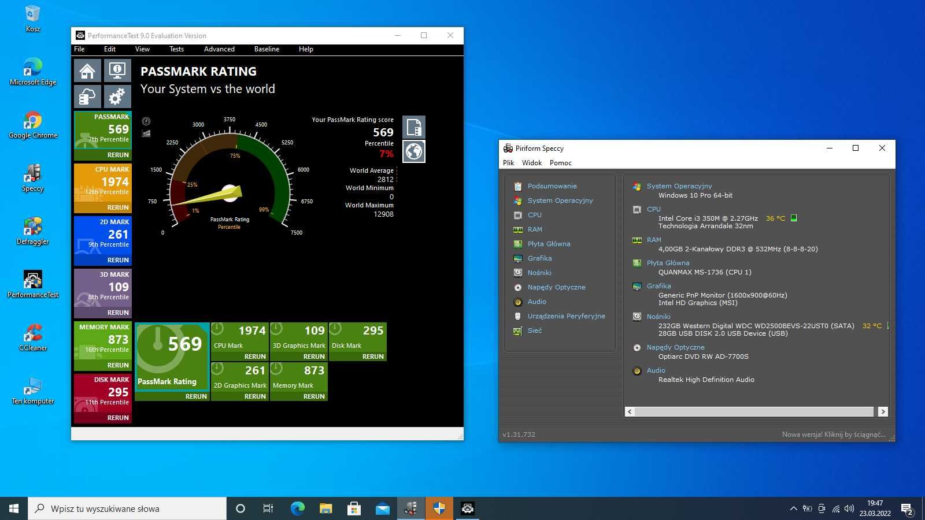
Task: Rerun the Disk Mark 295 tile
Action: (373, 356)
